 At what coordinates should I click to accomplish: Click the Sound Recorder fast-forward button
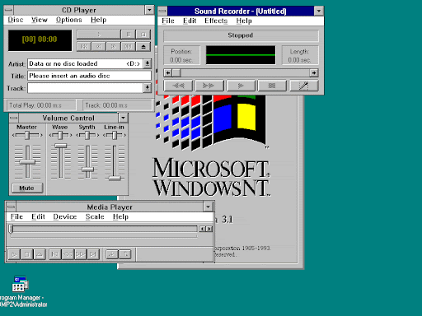coord(209,86)
